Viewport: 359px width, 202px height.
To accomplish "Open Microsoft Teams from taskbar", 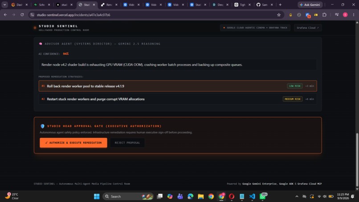I will (x=180, y=196).
